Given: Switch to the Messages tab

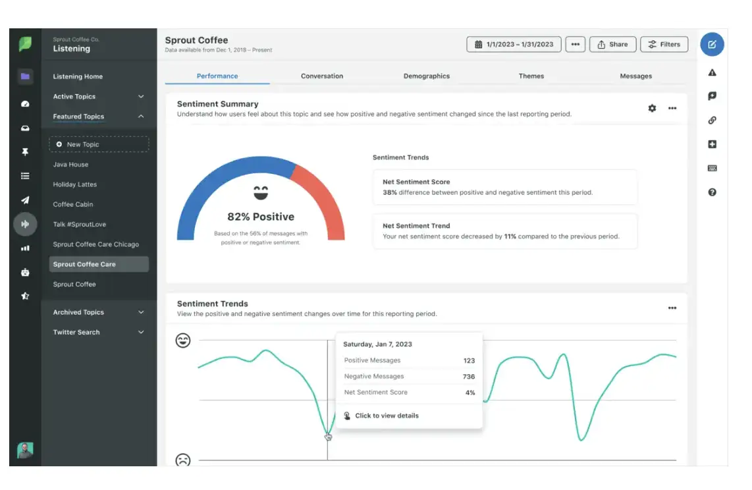Looking at the screenshot, I should point(635,76).
